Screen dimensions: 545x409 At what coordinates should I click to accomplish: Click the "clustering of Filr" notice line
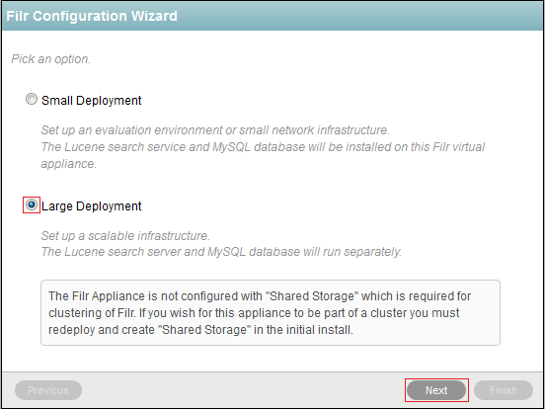254,313
